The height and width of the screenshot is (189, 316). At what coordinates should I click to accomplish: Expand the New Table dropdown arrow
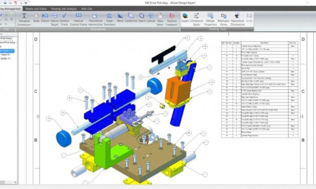tap(164, 25)
